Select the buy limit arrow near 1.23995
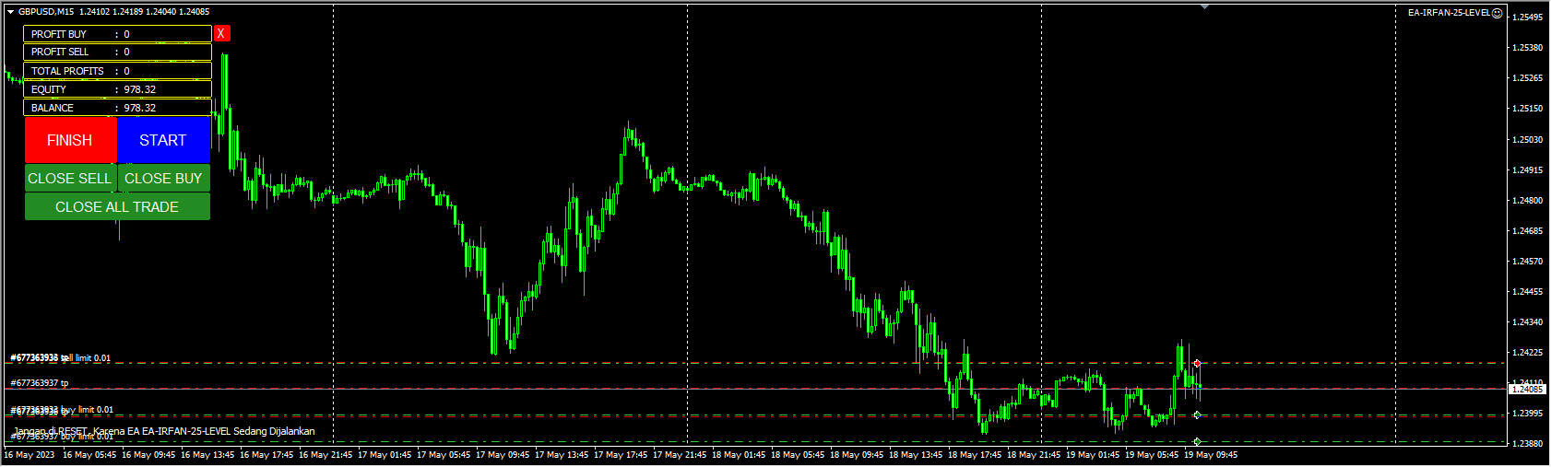 1197,415
